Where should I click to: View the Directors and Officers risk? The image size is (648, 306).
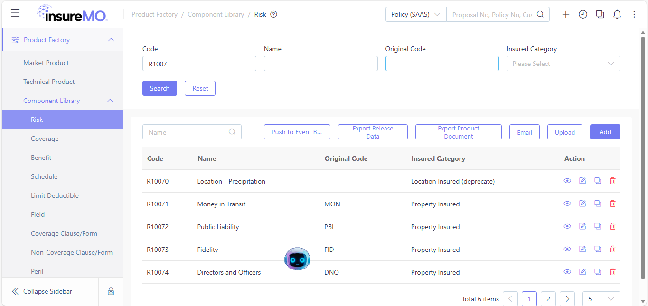pyautogui.click(x=567, y=272)
